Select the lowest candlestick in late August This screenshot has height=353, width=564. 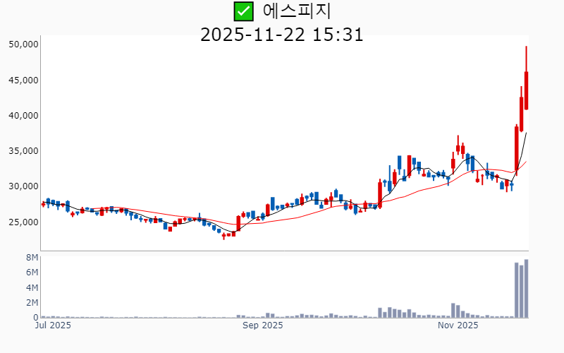pyautogui.click(x=223, y=236)
